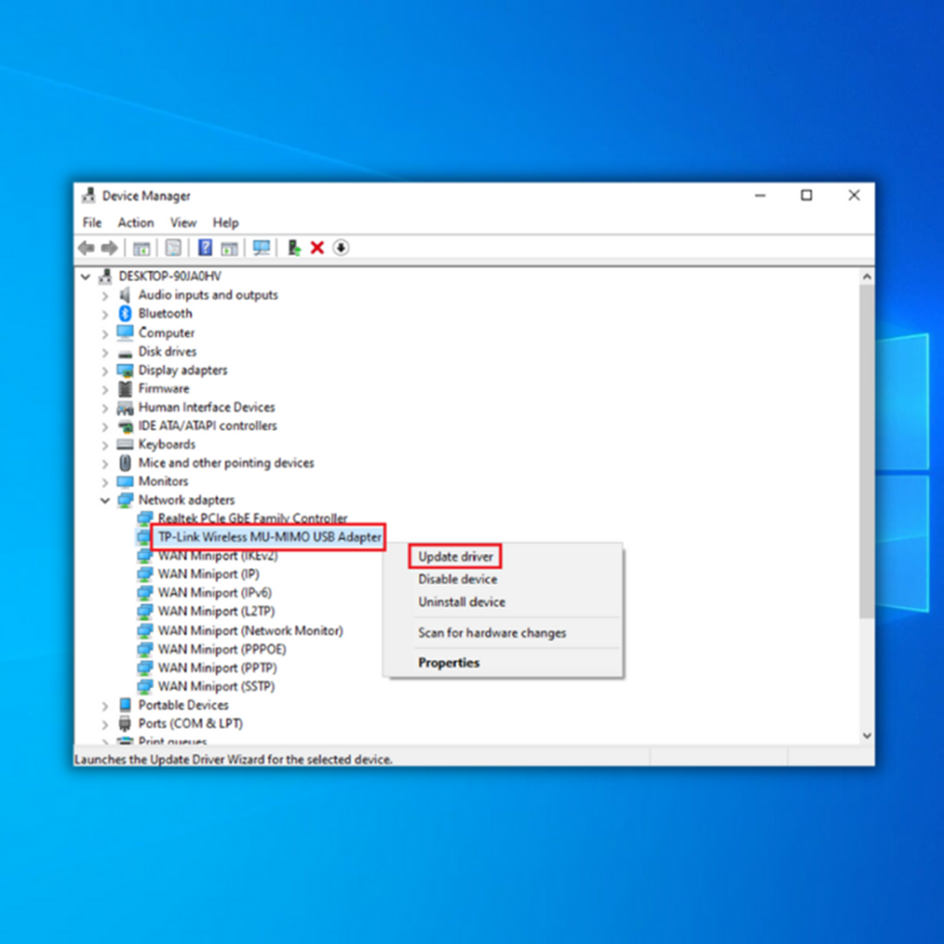Click the Bluetooth logo icon in the tree

pos(125,313)
